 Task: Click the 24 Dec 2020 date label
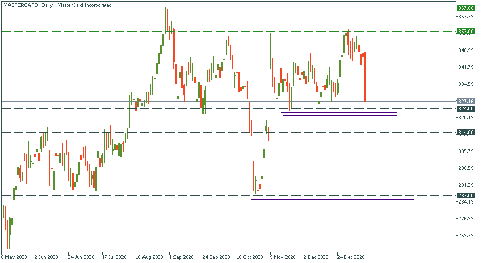(x=351, y=258)
